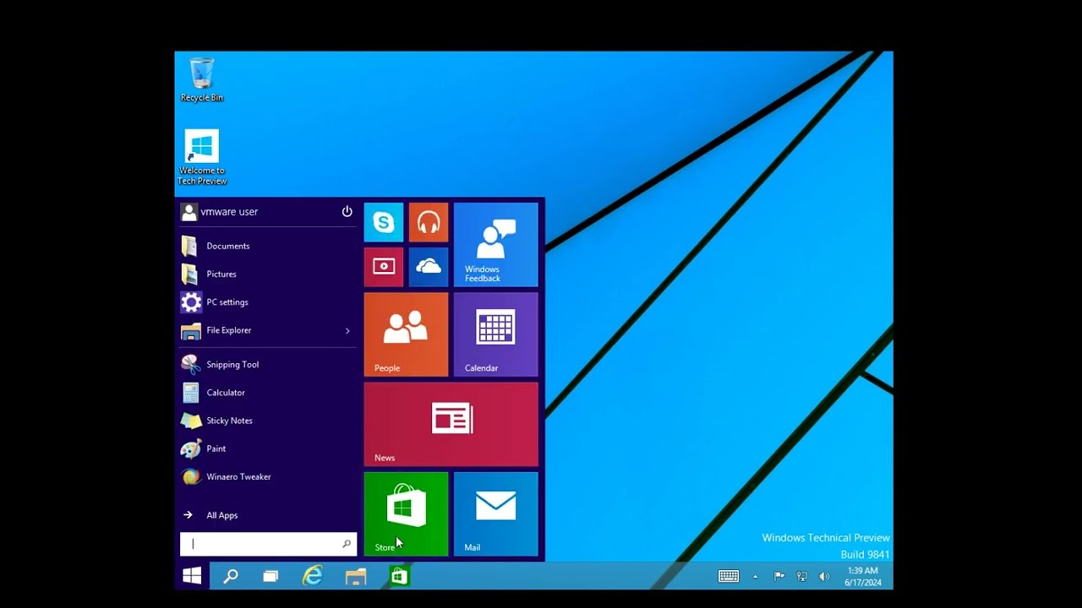Show hidden tray icons arrow
1082x608 pixels.
[755, 577]
